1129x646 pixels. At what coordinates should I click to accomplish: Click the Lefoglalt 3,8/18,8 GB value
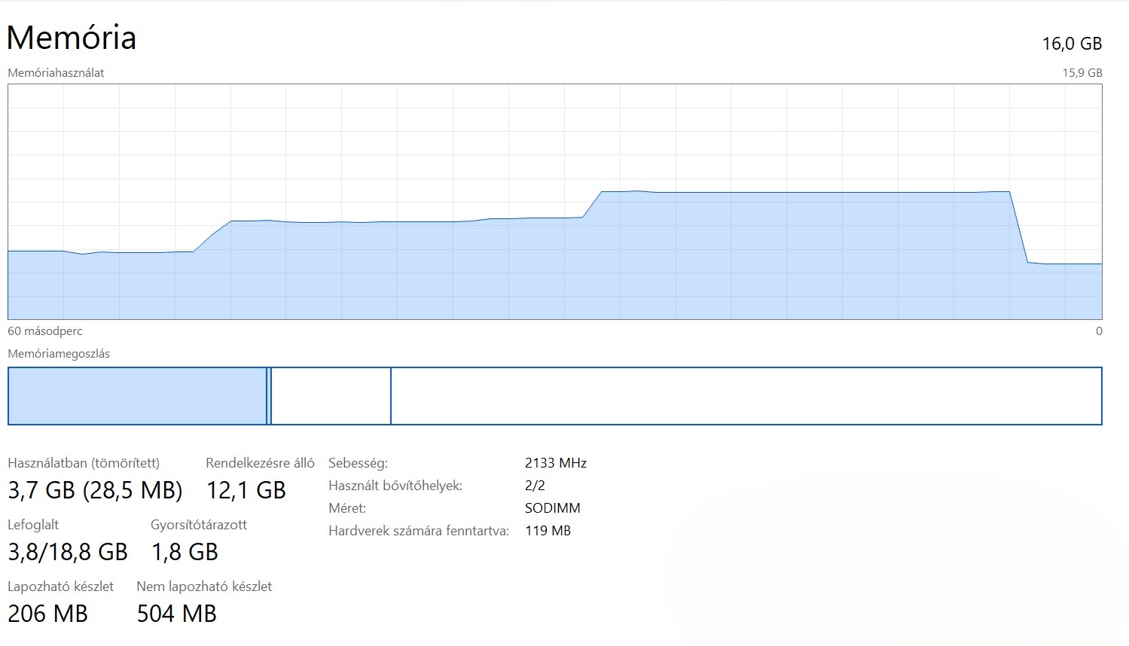coord(68,552)
